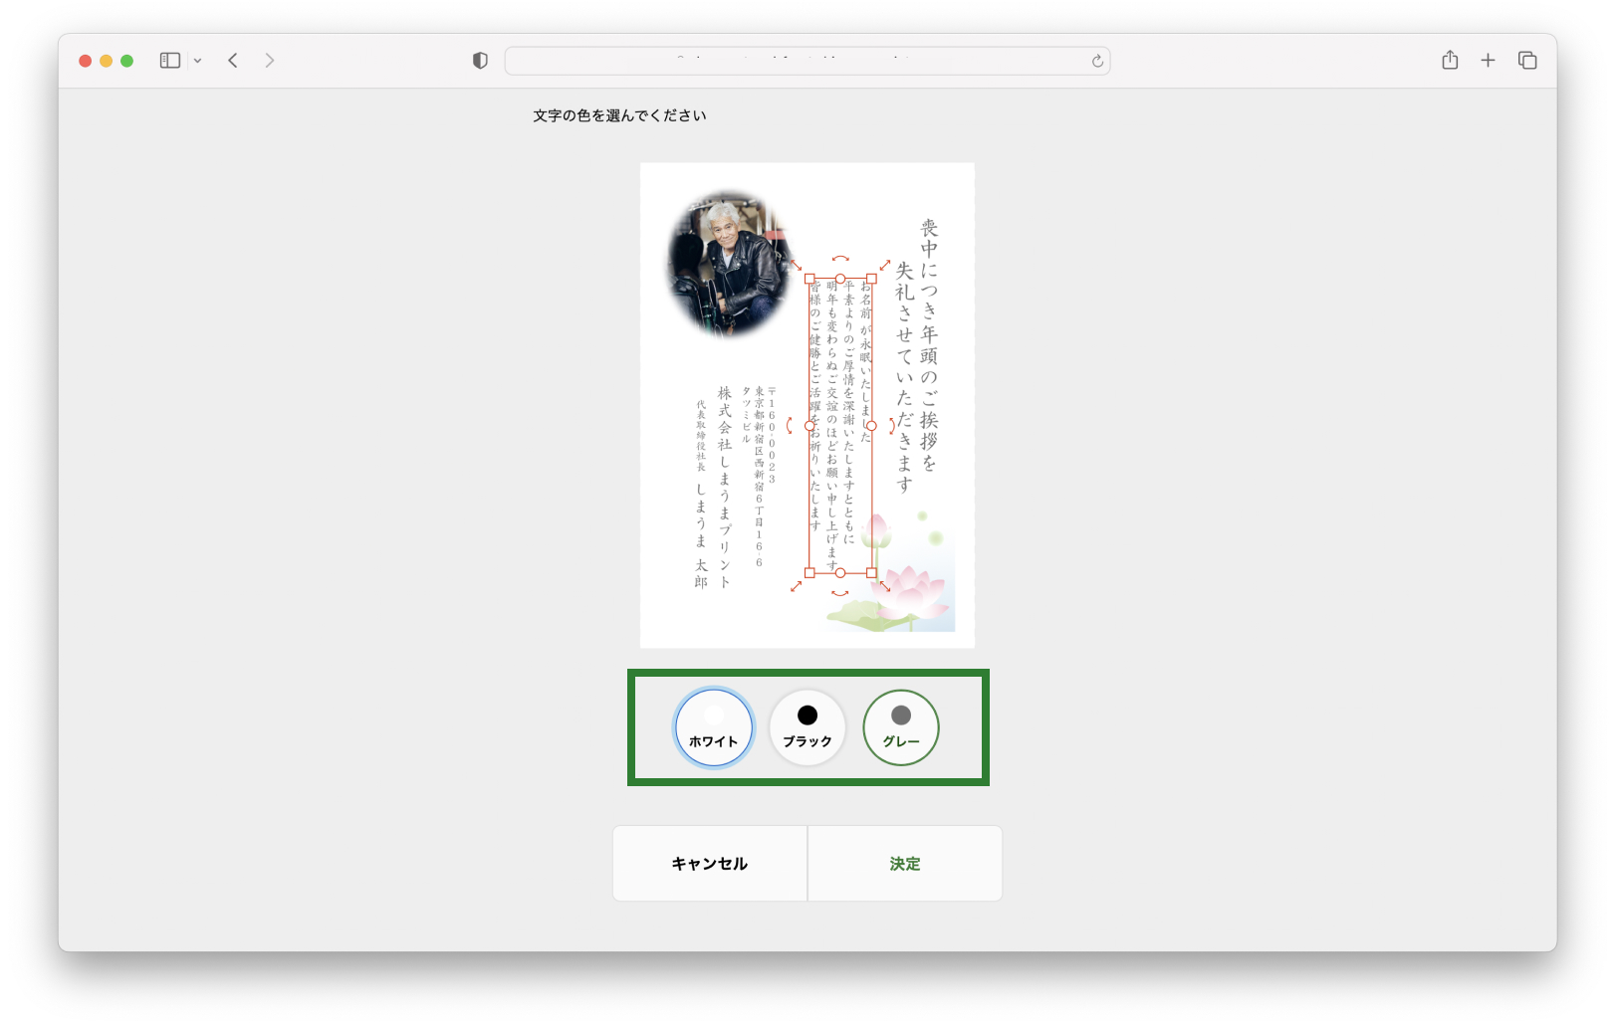This screenshot has width=1616, height=1023.
Task: Click the black dot color swatch
Action: point(808,716)
